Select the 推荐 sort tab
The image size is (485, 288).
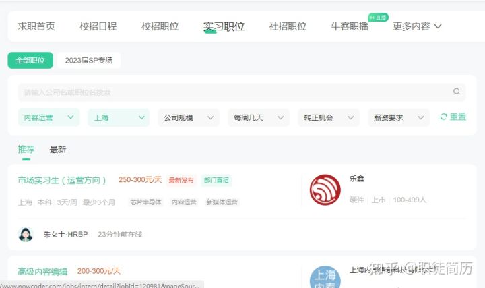[26, 150]
